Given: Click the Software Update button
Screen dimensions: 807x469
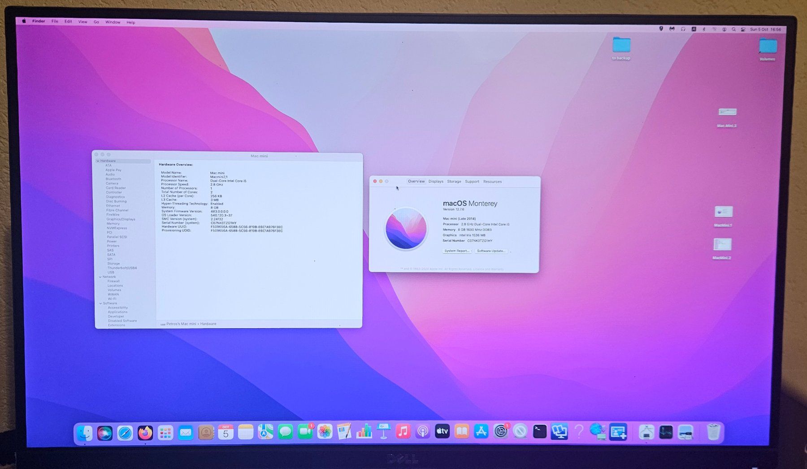Looking at the screenshot, I should pos(491,251).
